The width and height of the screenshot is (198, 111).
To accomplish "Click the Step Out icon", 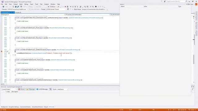I will click(77, 7).
